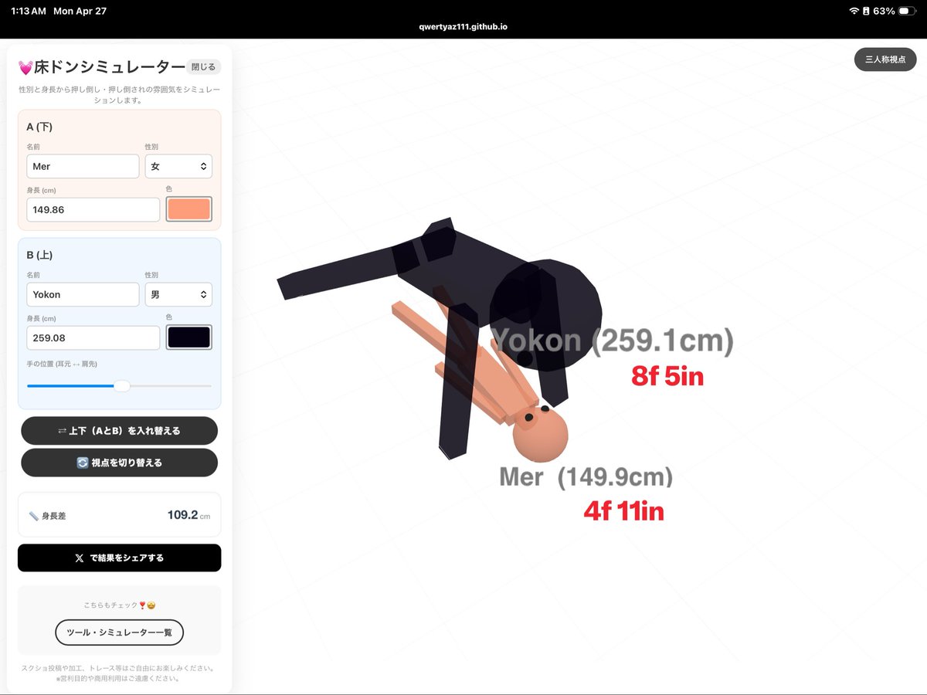Edit the height field showing 149.86
Image resolution: width=927 pixels, height=695 pixels.
click(93, 209)
